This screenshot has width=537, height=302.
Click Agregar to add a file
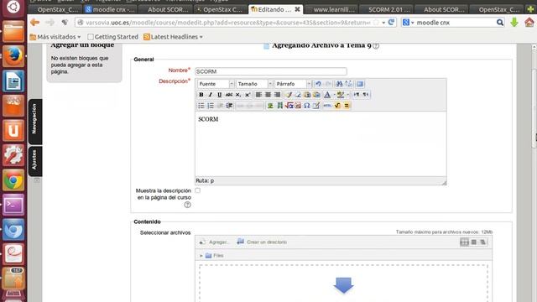[x=215, y=242]
